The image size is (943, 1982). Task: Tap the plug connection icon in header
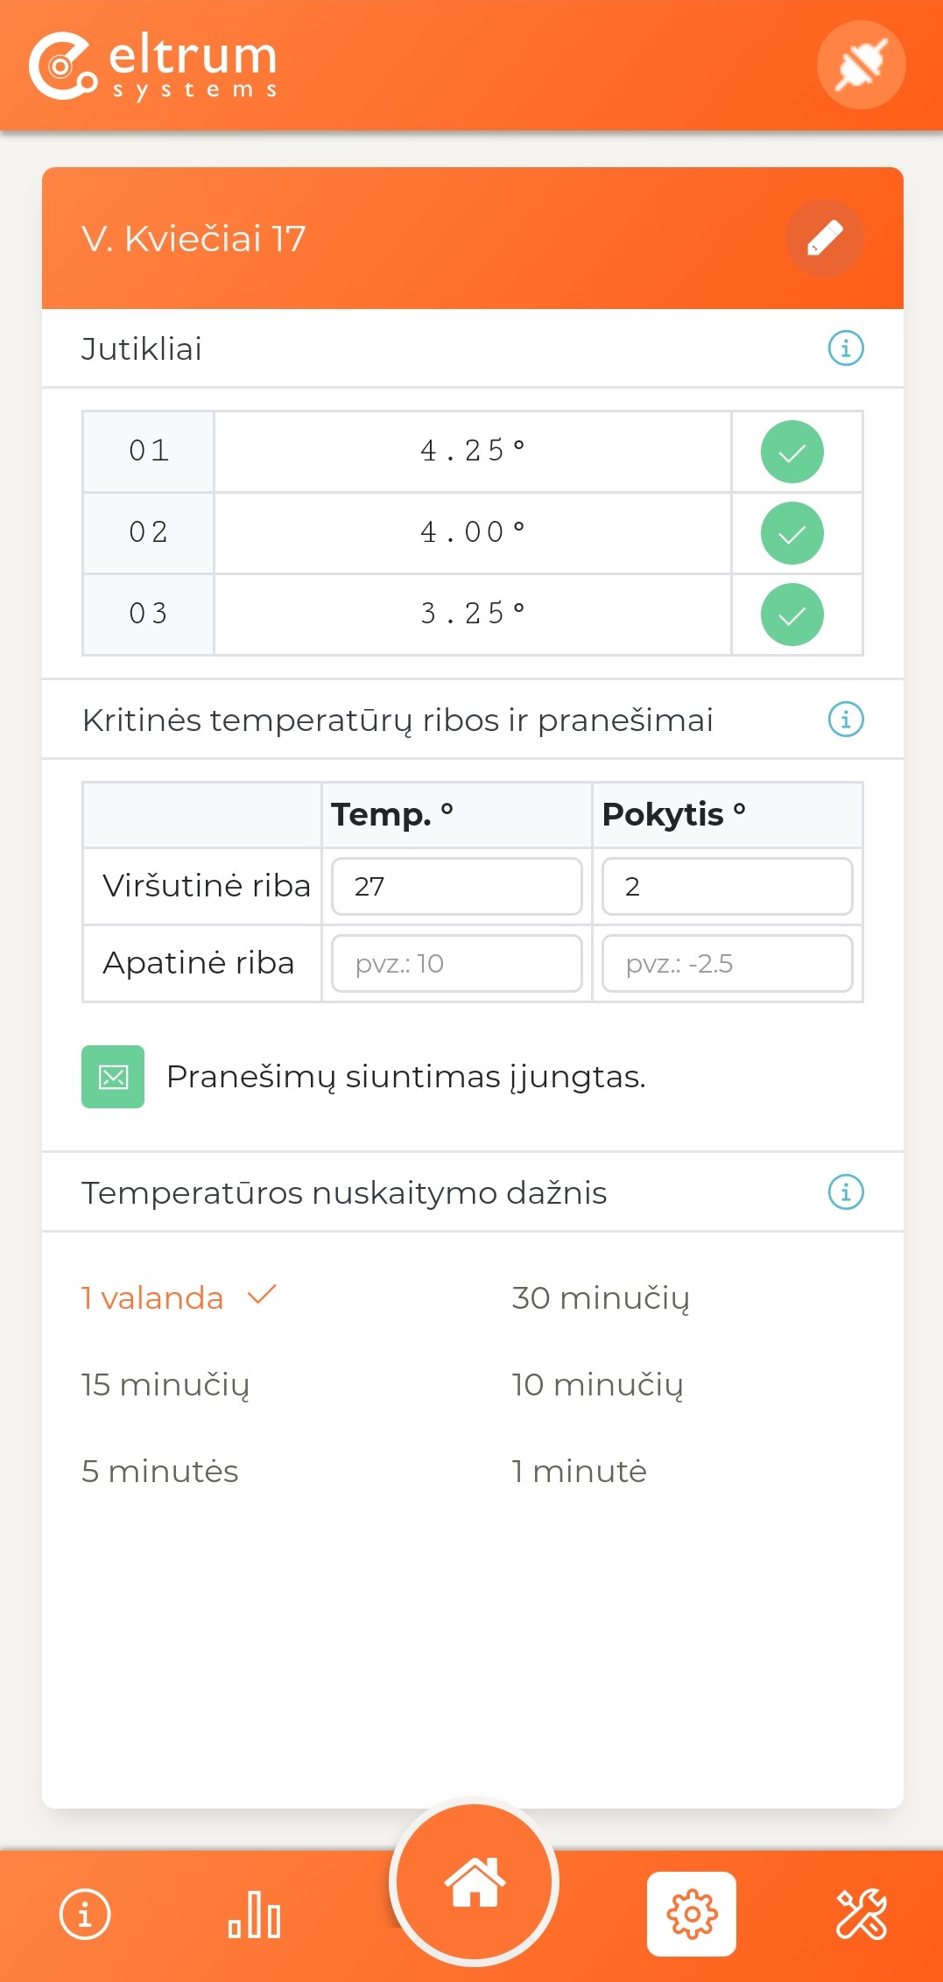[x=861, y=65]
